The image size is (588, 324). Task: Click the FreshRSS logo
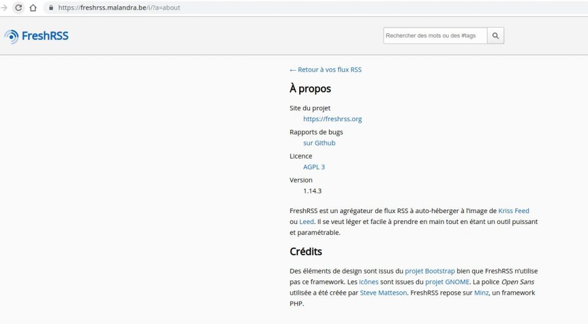tap(36, 36)
